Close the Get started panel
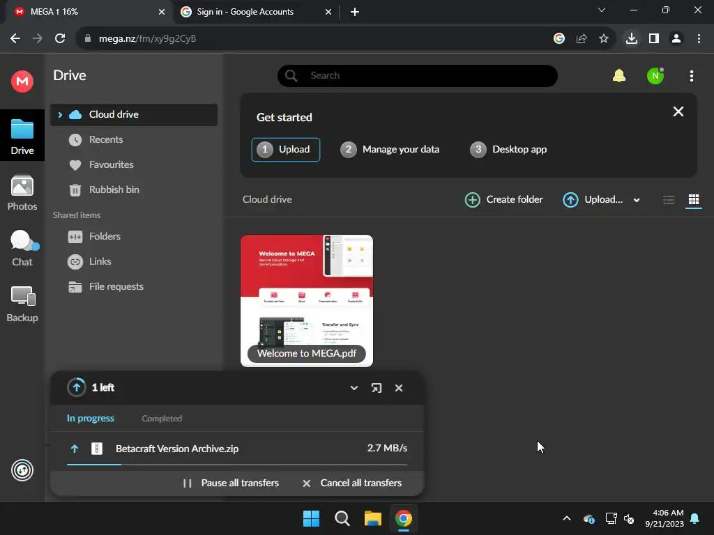Viewport: 714px width, 535px height. (x=678, y=111)
